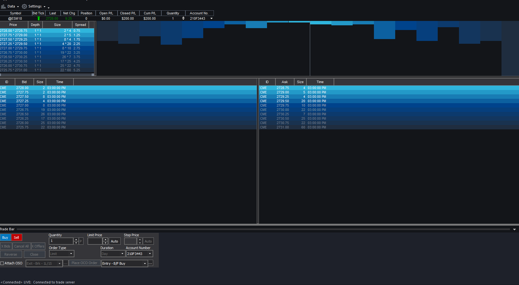The width and height of the screenshot is (519, 285).
Task: Click the depth panel horizontal scrollbar
Action: coord(47,74)
